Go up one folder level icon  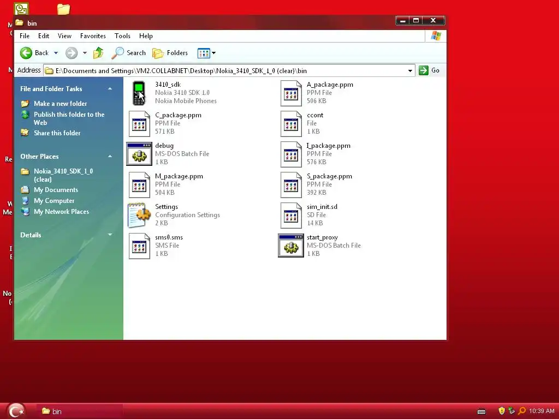coord(98,53)
